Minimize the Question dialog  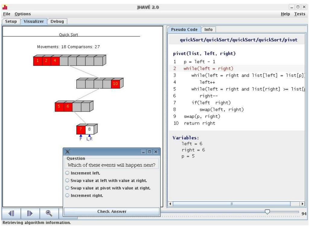(x=143, y=152)
